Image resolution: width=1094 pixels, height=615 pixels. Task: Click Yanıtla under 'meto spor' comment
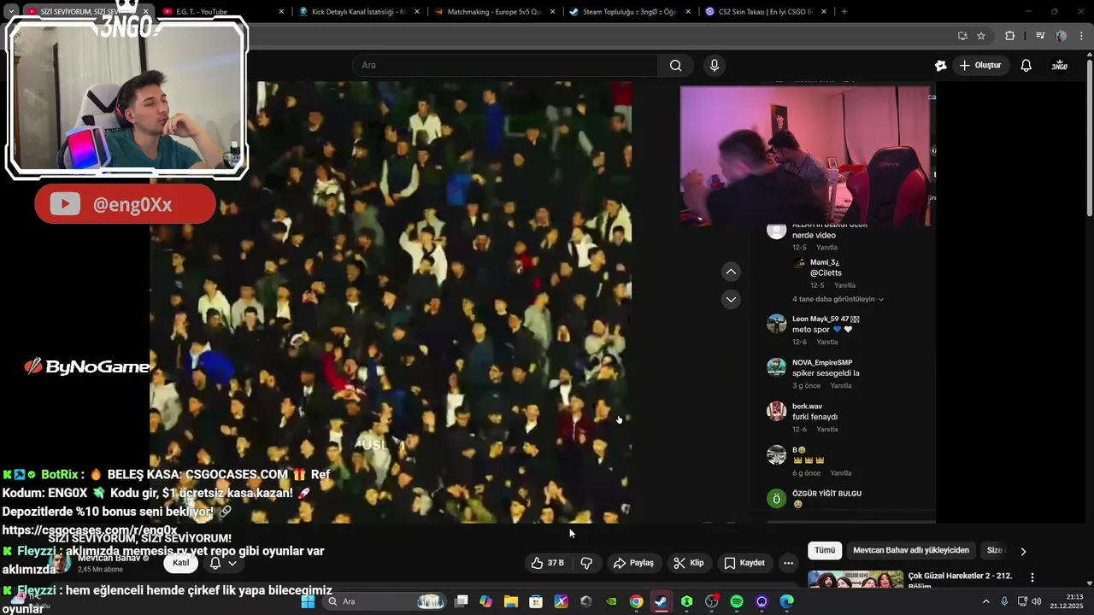pyautogui.click(x=826, y=343)
